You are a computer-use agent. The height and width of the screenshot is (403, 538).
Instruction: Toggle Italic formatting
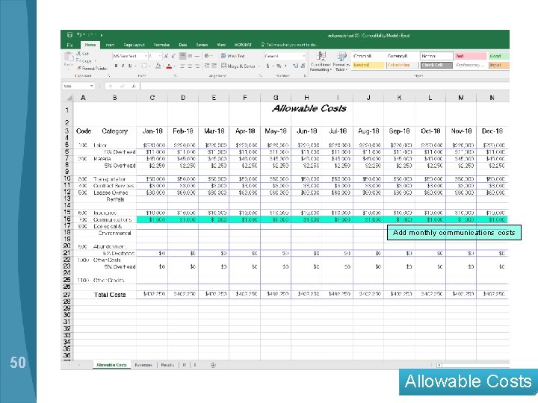(x=123, y=66)
